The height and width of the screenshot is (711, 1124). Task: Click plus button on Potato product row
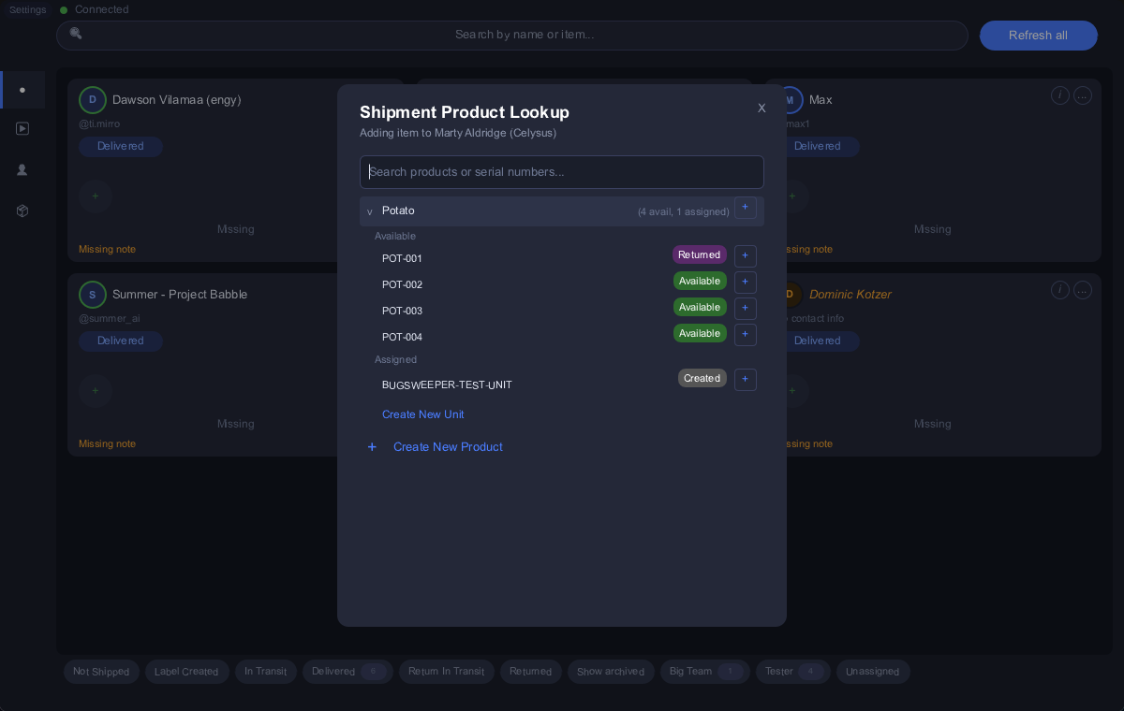tap(746, 208)
